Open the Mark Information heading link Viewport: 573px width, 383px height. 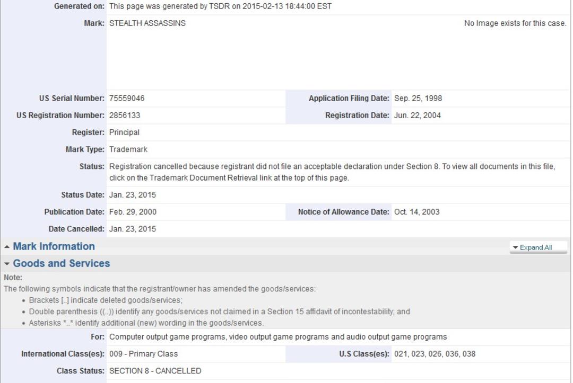(x=54, y=246)
